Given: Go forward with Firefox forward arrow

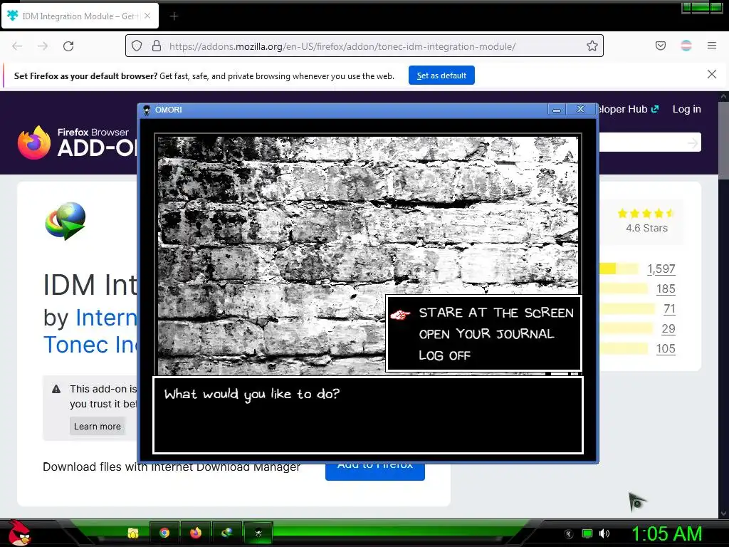Looking at the screenshot, I should point(43,46).
